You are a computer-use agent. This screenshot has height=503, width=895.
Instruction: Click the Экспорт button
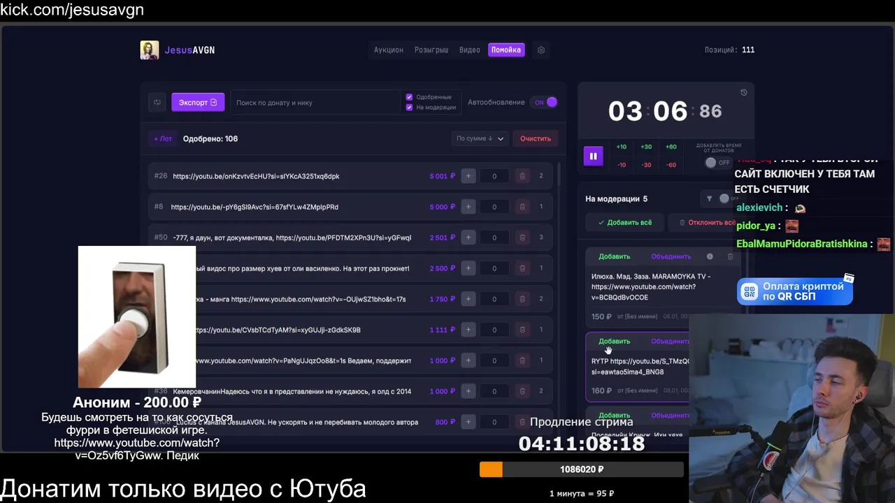[198, 103]
